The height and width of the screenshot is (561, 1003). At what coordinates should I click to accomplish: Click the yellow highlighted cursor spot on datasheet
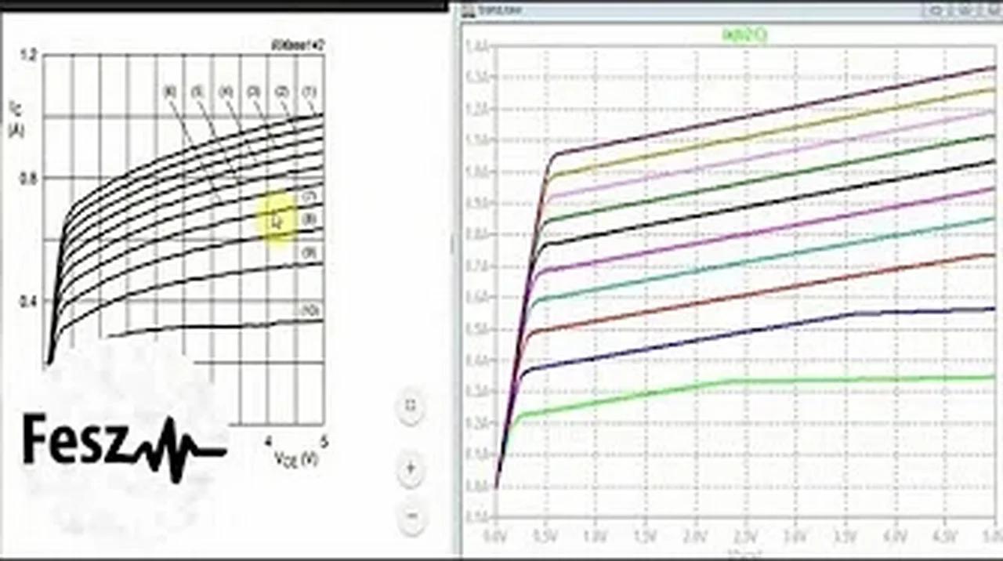[277, 219]
